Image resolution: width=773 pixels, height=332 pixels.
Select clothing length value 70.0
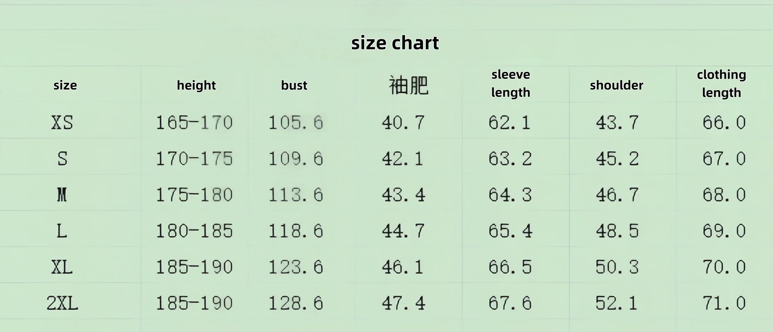tap(724, 267)
